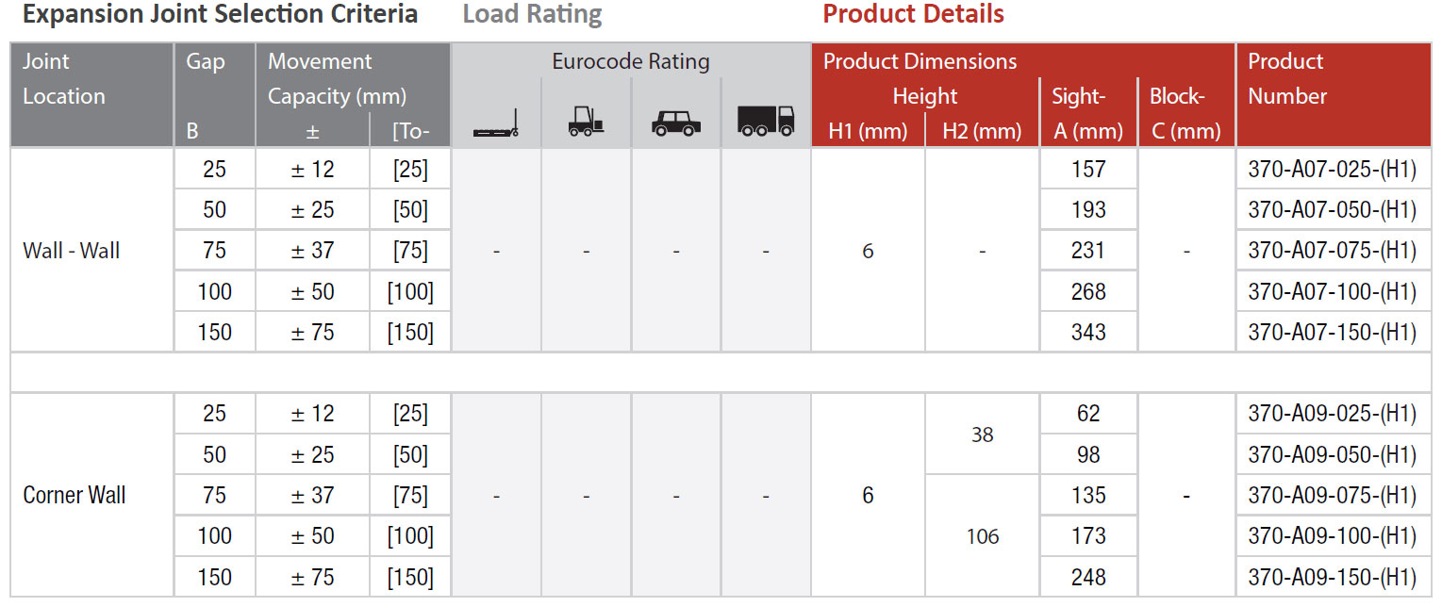Click the car load rating icon
Image resolution: width=1442 pixels, height=607 pixels.
tap(676, 123)
